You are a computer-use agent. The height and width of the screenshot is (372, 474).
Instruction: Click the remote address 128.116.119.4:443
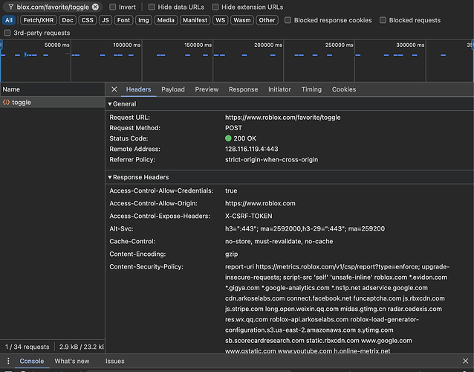[252, 149]
